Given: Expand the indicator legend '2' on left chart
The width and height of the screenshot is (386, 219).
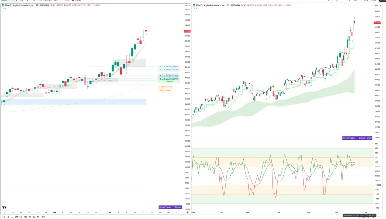Looking at the screenshot, I should 4,9.
